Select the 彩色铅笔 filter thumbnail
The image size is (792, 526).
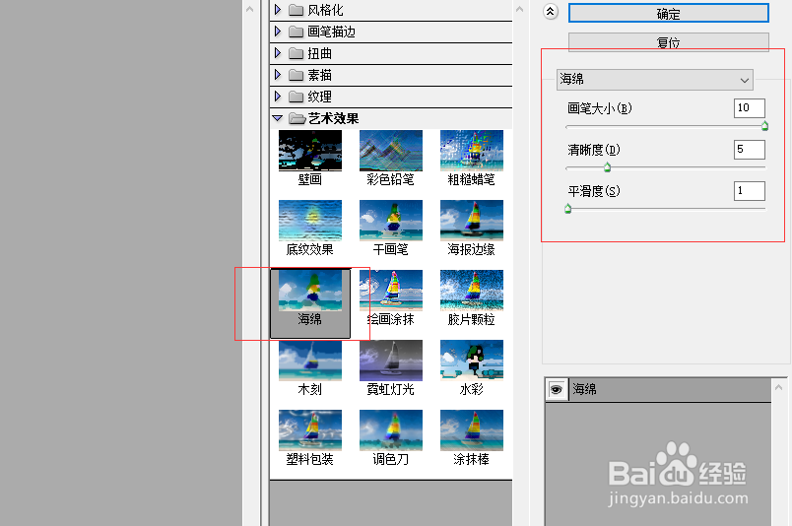point(391,151)
